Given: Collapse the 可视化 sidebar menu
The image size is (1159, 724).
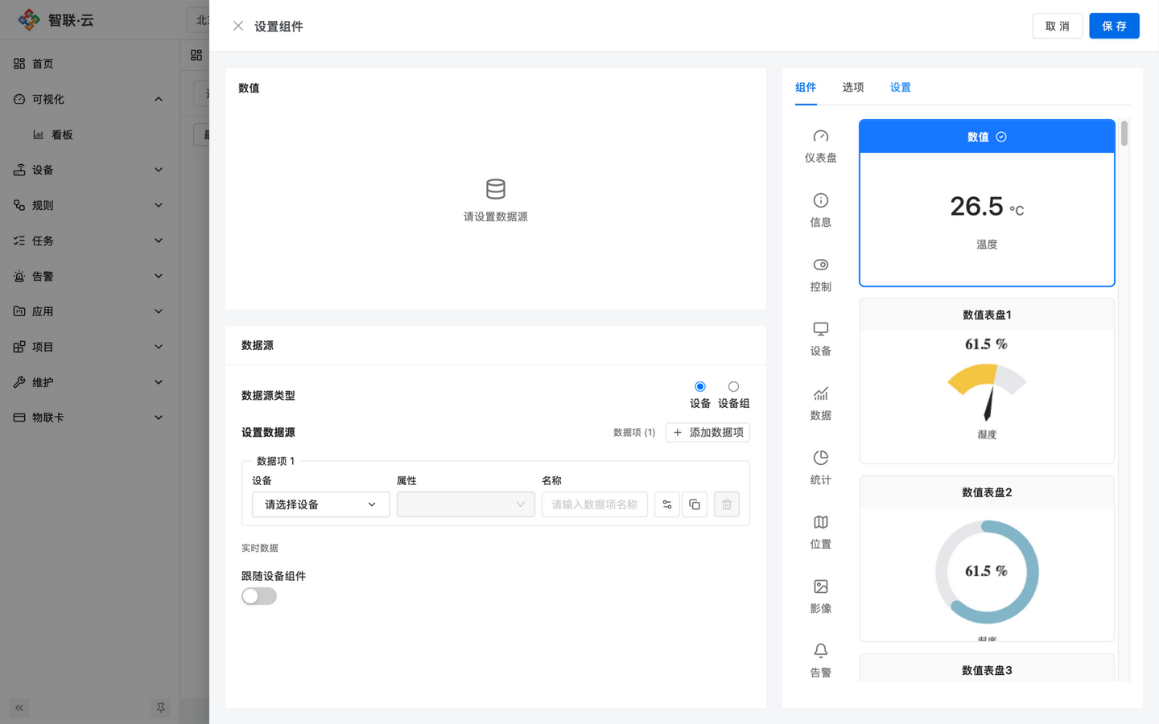Looking at the screenshot, I should pos(89,99).
